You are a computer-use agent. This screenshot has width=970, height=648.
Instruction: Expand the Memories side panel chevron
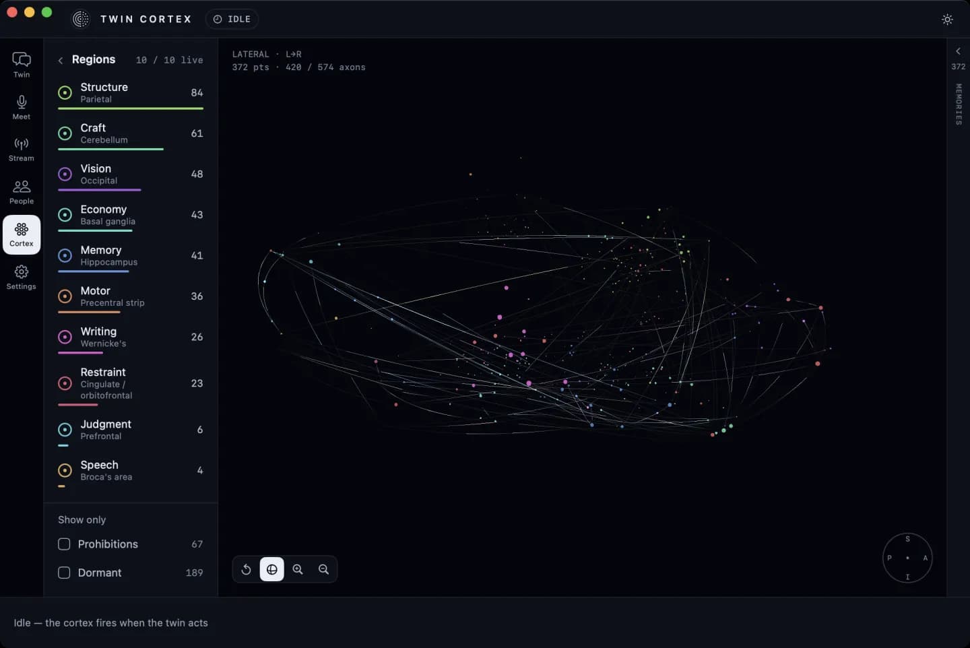point(958,51)
